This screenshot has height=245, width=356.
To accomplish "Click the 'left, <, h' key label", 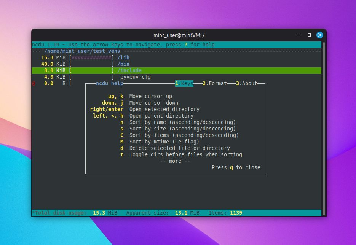I will (108, 116).
